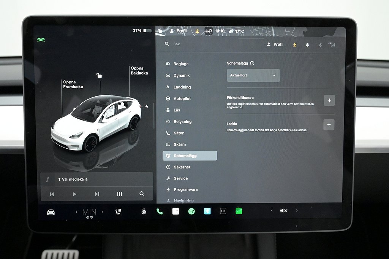Image resolution: width=389 pixels, height=259 pixels.
Task: Open the phone app in bottom bar
Action: tap(160, 211)
